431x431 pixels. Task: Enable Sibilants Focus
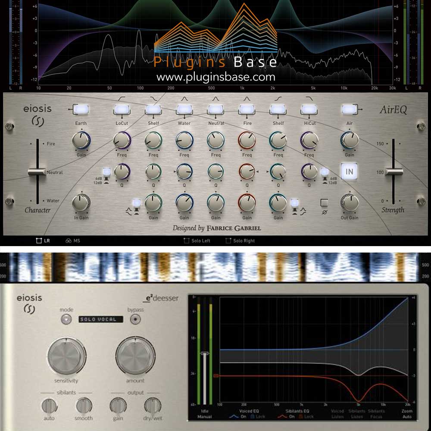(376, 414)
